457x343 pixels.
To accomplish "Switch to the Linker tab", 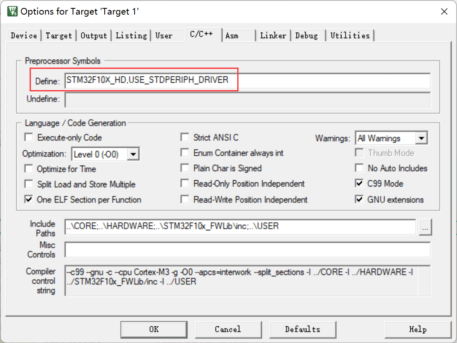I will click(273, 35).
